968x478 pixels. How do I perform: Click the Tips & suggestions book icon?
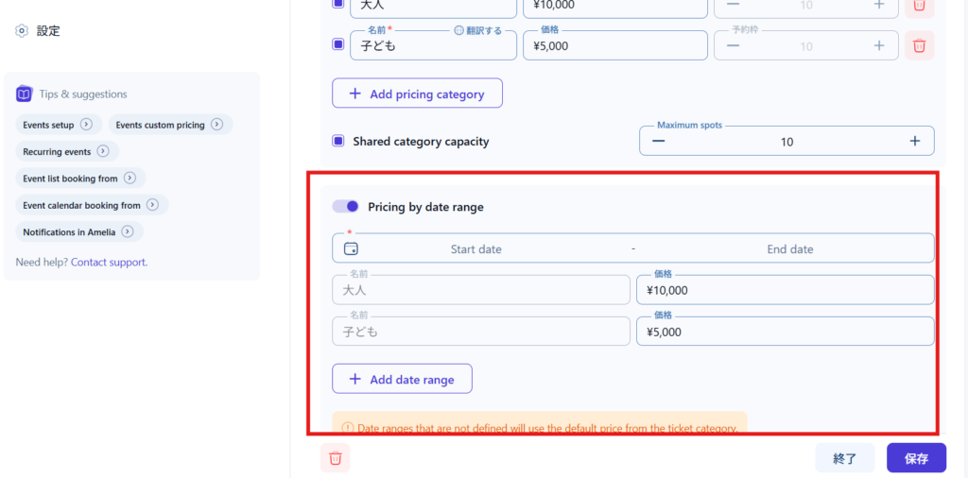click(25, 94)
